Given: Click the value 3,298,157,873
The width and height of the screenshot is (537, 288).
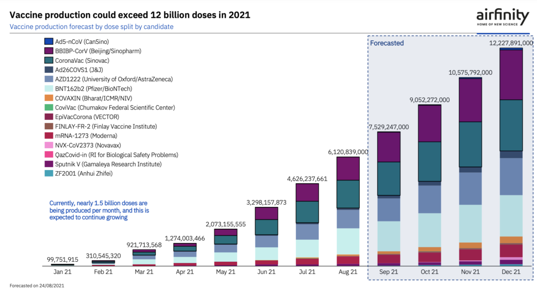Looking at the screenshot, I should click(x=266, y=203).
